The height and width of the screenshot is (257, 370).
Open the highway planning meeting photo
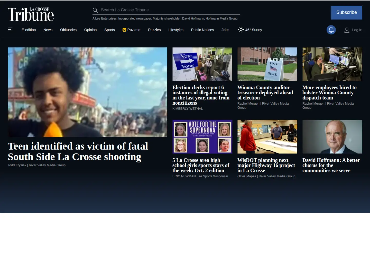pos(267,137)
